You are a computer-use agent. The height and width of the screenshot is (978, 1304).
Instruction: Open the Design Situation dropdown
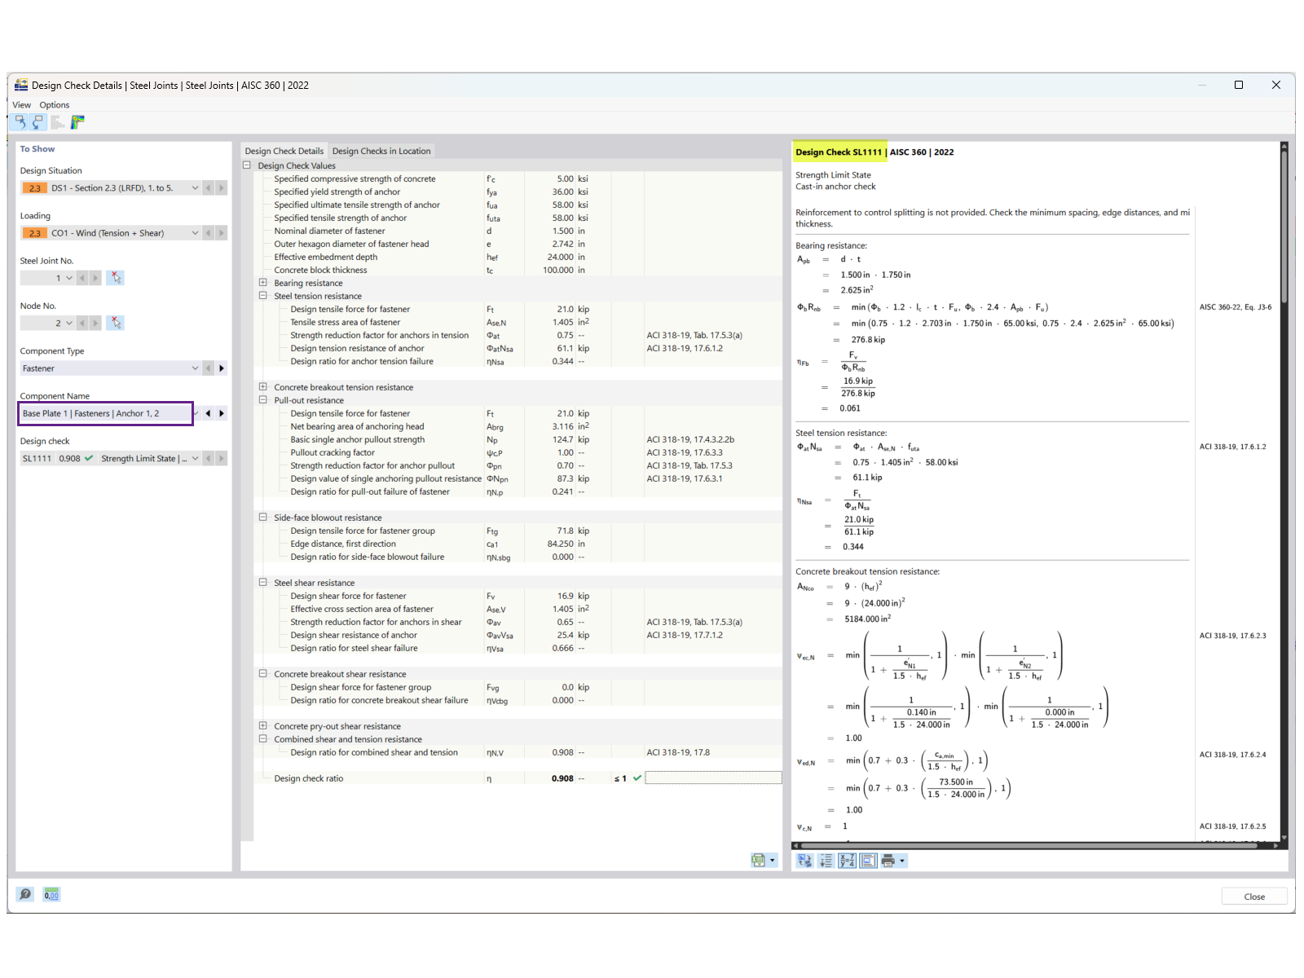(195, 188)
